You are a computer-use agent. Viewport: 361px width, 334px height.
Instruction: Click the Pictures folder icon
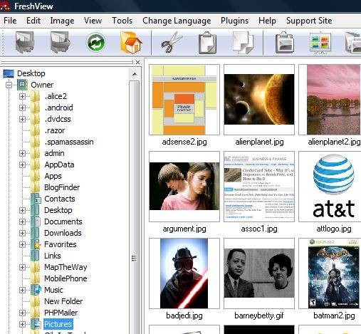[36, 324]
